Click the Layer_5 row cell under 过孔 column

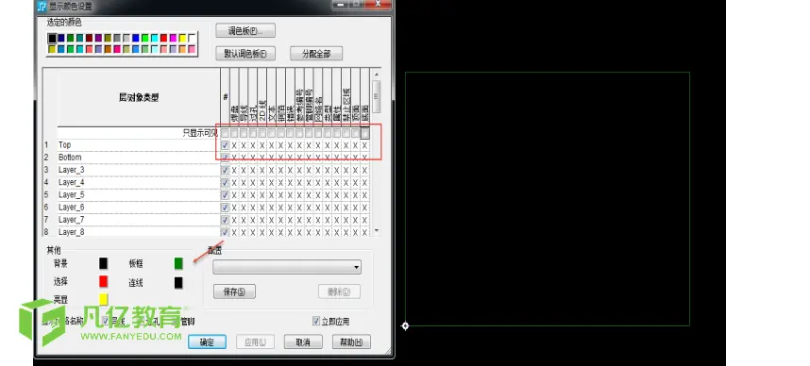pyautogui.click(x=253, y=194)
